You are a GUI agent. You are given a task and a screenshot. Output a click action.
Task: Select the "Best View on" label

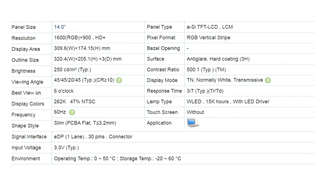pos(26,93)
